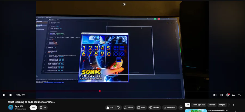
Task: Click the calculator's multiply X button in the video
Action: 116,54
